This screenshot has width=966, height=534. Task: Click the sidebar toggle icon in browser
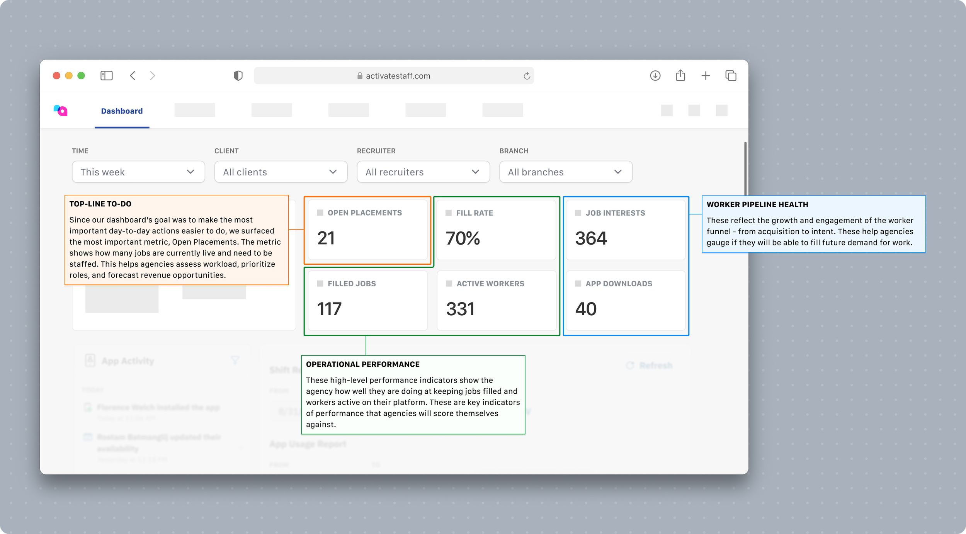click(x=106, y=76)
